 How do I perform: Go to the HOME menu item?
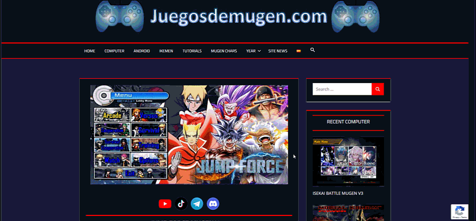(90, 51)
